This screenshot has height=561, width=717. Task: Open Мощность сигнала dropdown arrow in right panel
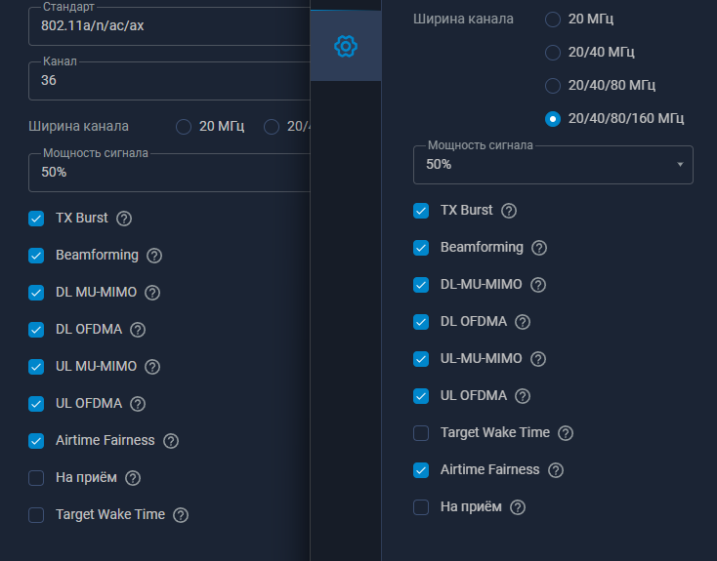pos(680,165)
